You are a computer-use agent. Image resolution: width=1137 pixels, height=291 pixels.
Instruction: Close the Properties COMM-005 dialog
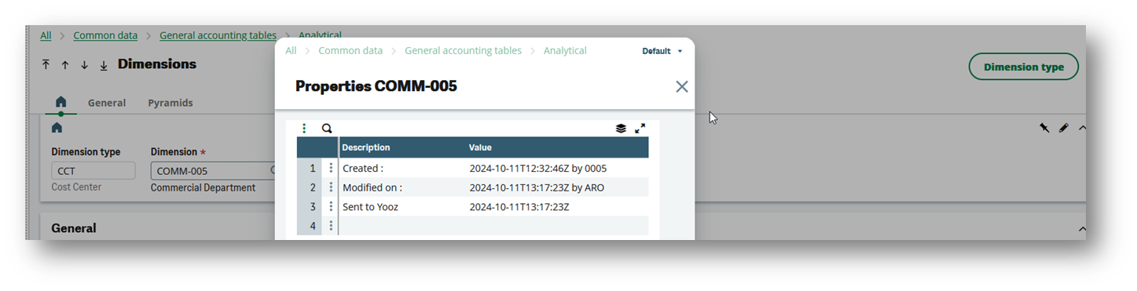[x=681, y=86]
